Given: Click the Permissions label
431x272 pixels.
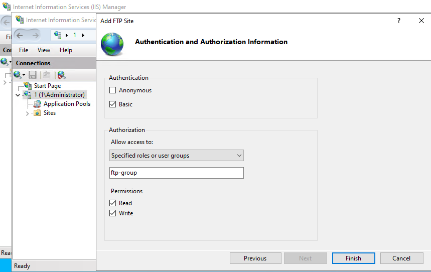Looking at the screenshot, I should pyautogui.click(x=127, y=191).
